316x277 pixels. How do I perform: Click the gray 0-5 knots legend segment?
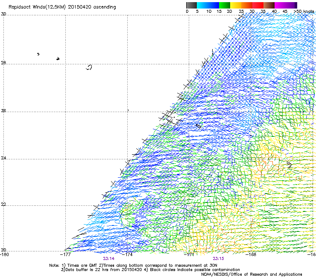pyautogui.click(x=191, y=5)
